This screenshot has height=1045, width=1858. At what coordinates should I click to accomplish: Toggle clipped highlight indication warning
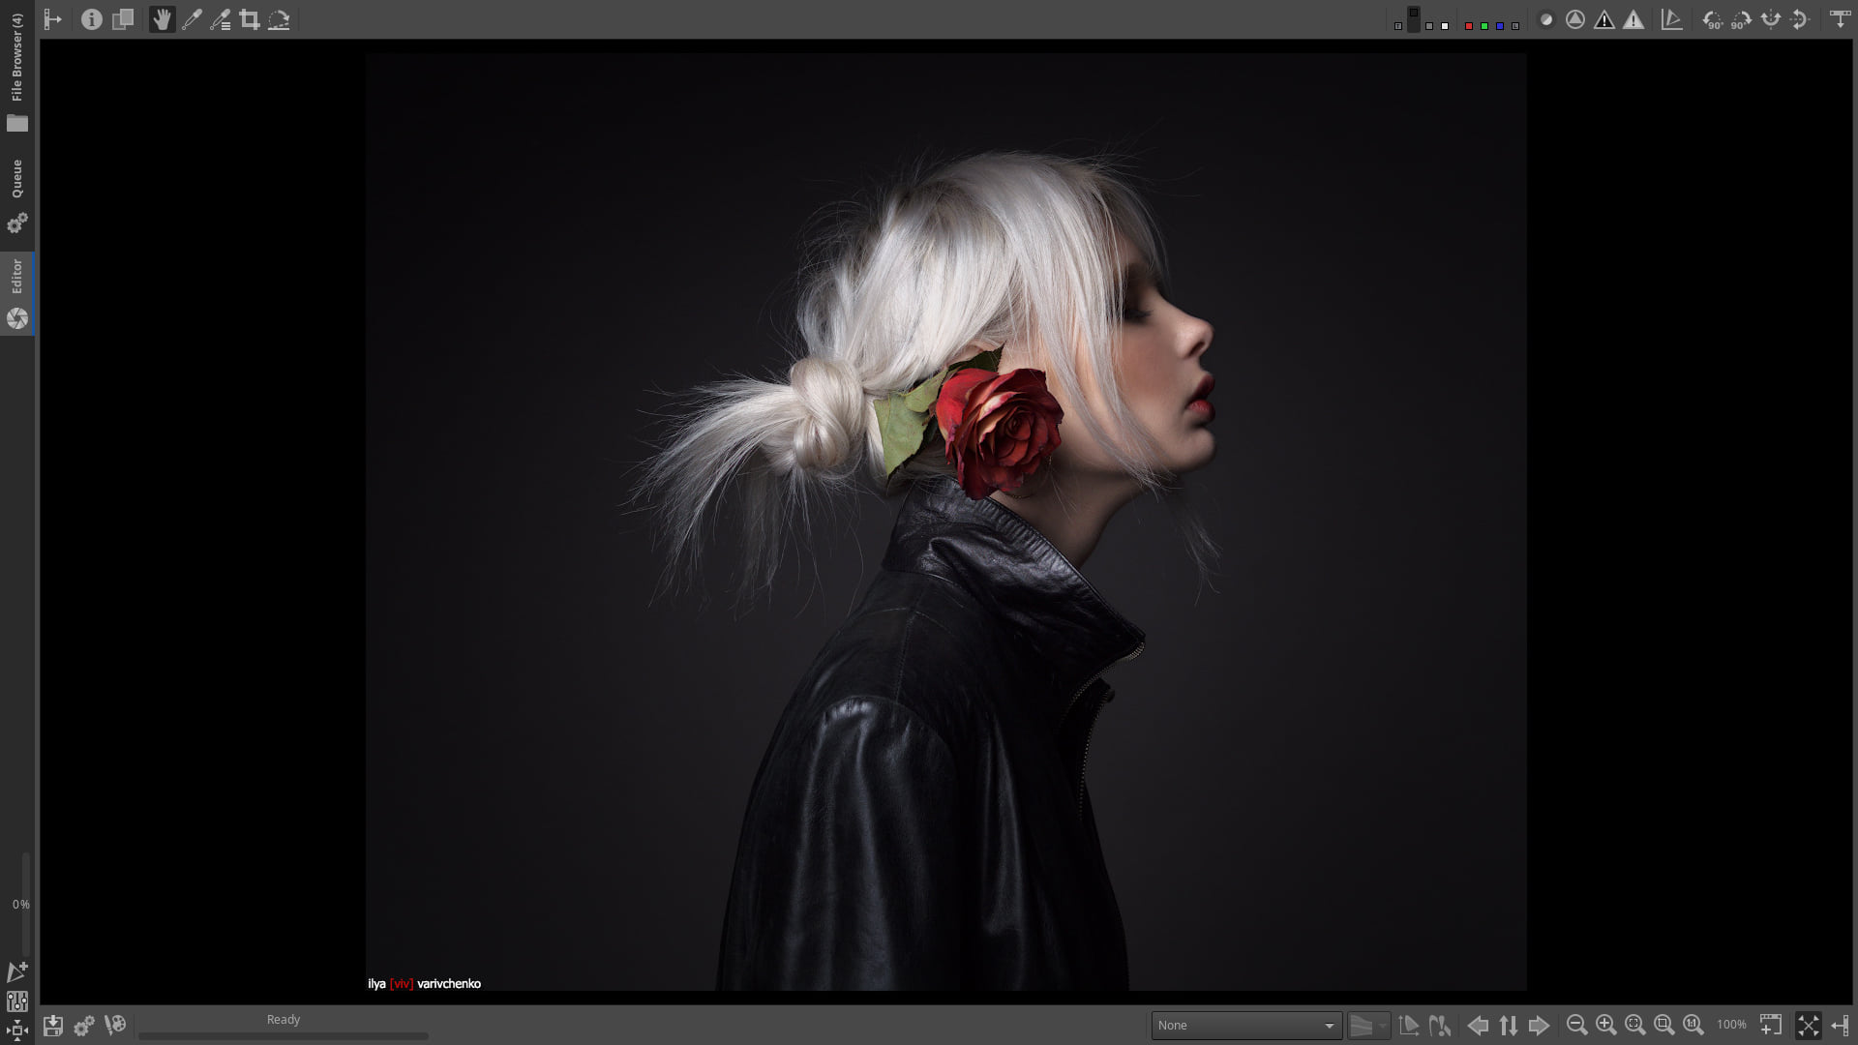[1633, 19]
